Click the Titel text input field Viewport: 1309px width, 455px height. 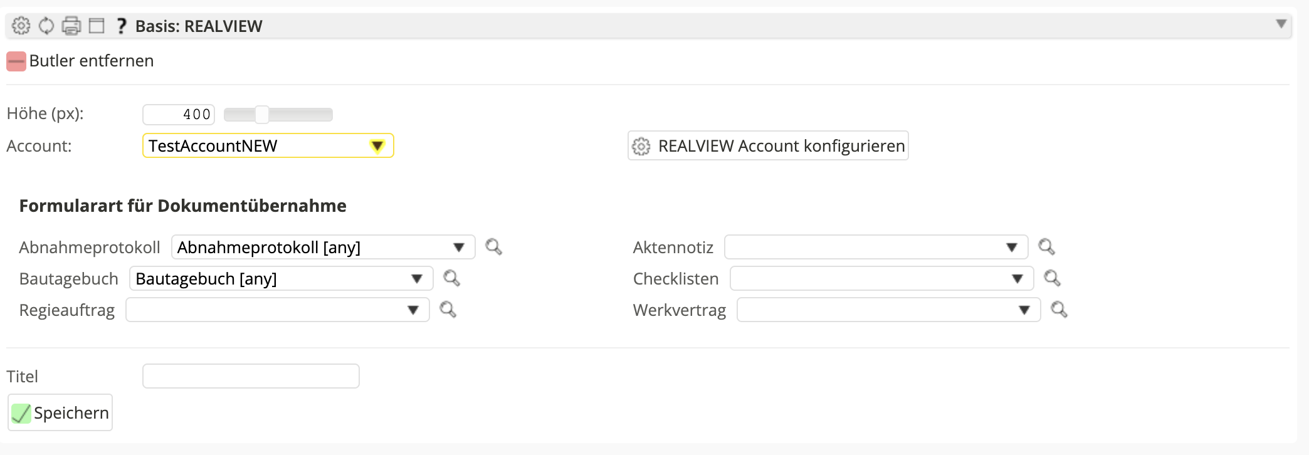pyautogui.click(x=251, y=376)
